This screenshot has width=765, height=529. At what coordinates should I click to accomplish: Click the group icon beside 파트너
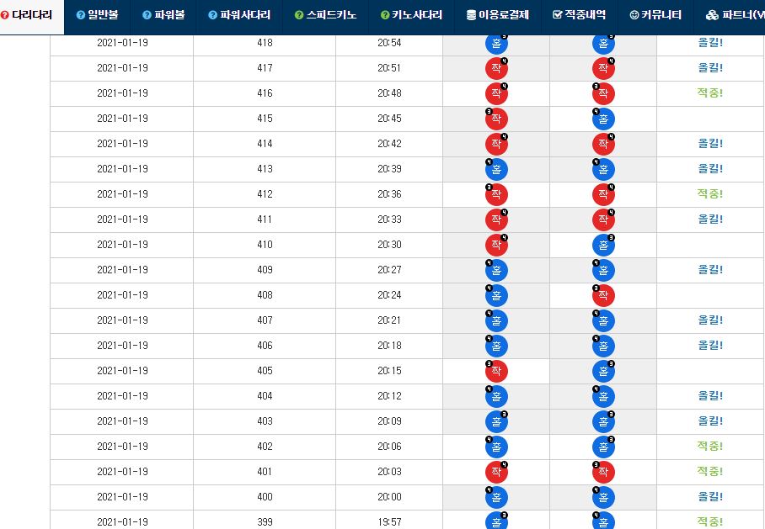click(x=712, y=15)
